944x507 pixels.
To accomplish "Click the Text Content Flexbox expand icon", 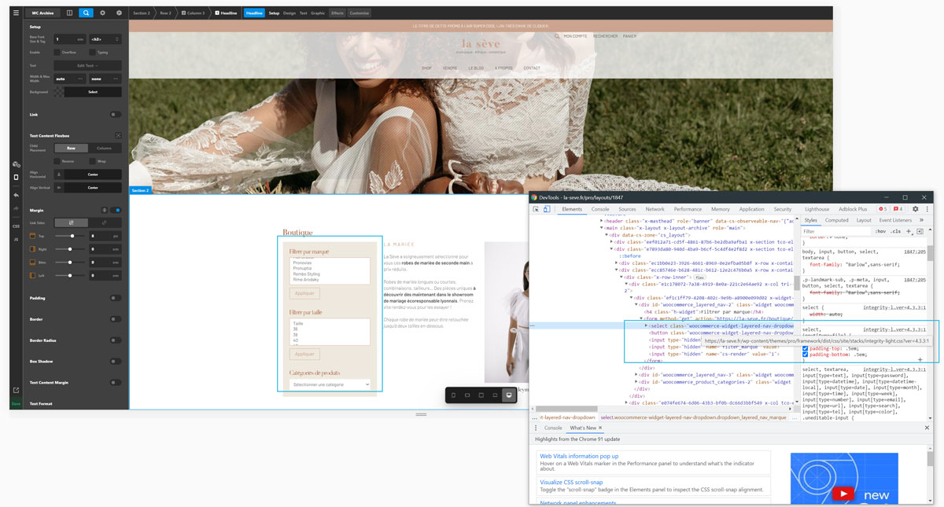I will [x=118, y=135].
